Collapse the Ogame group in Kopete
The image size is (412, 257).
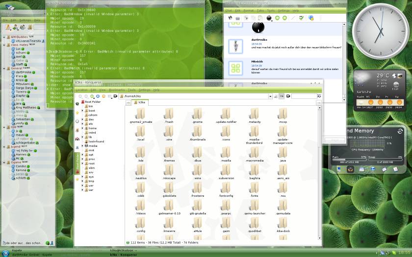(x=4, y=163)
